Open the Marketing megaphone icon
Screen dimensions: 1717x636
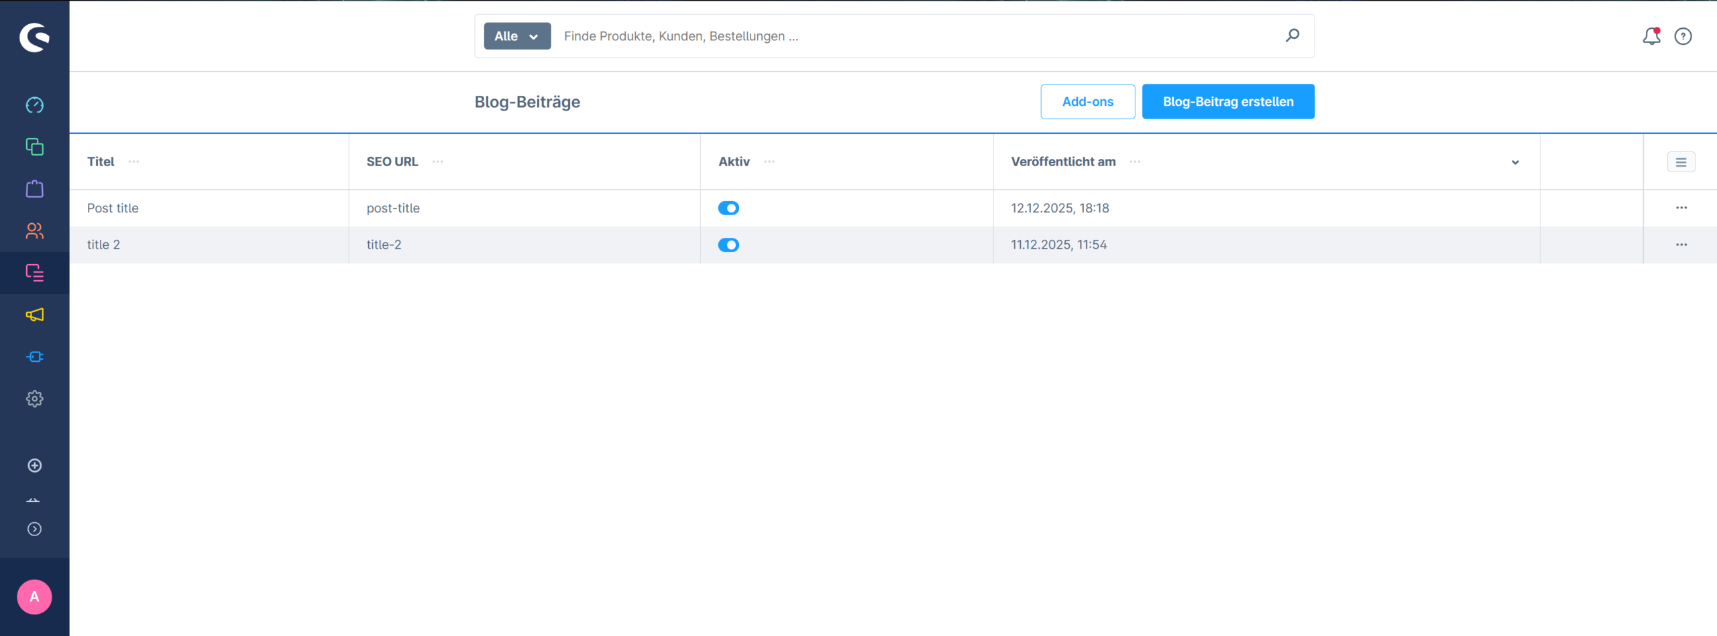34,315
